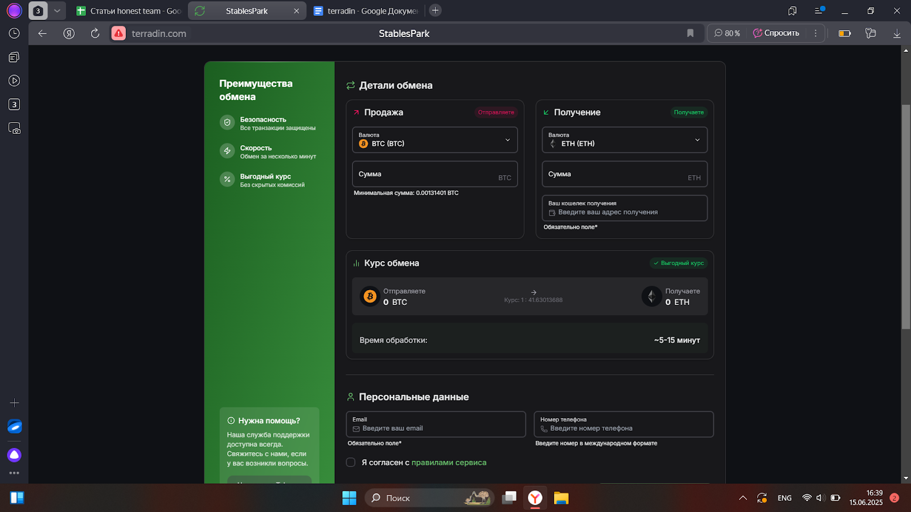Viewport: 911px width, 512px height.
Task: Open browser history clock icon in sidebar
Action: pos(14,34)
